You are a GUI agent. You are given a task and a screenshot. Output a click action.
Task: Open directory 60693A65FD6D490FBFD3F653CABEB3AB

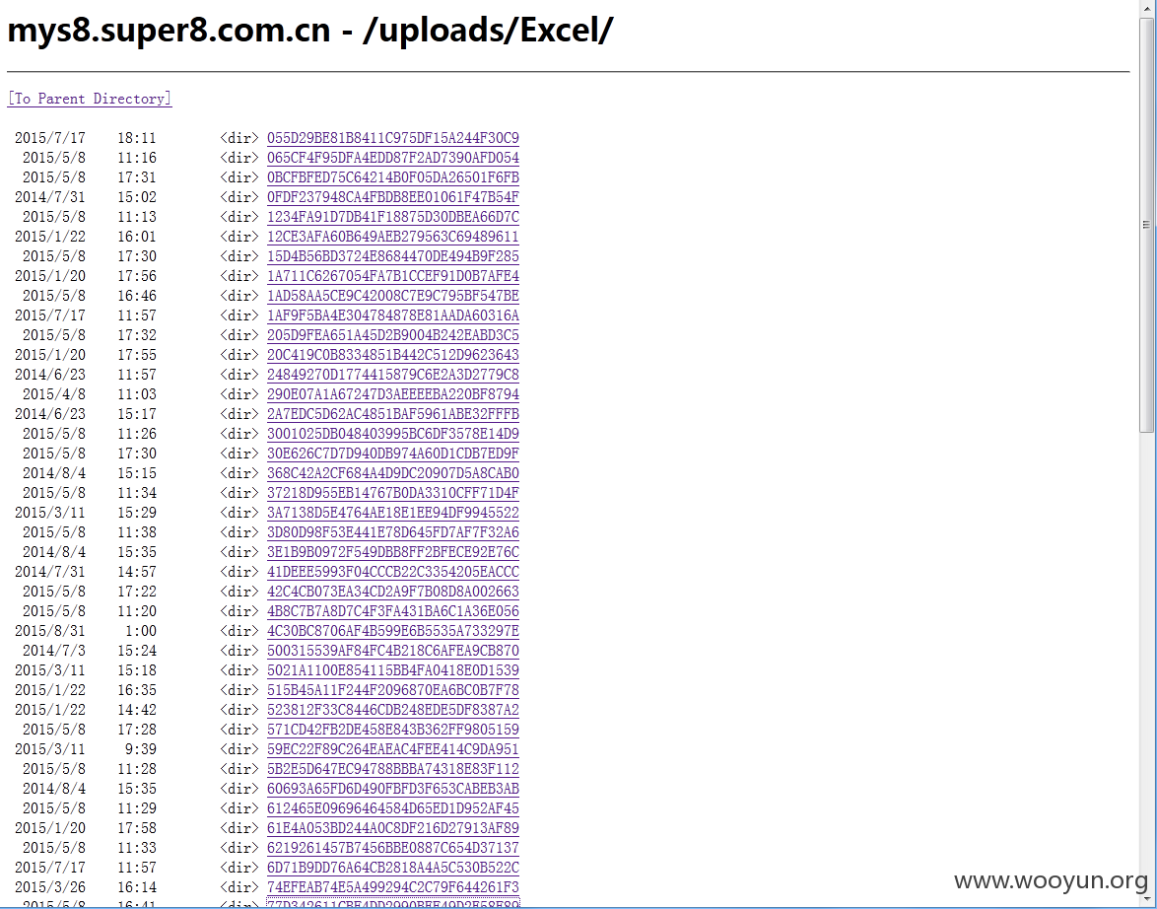click(392, 789)
